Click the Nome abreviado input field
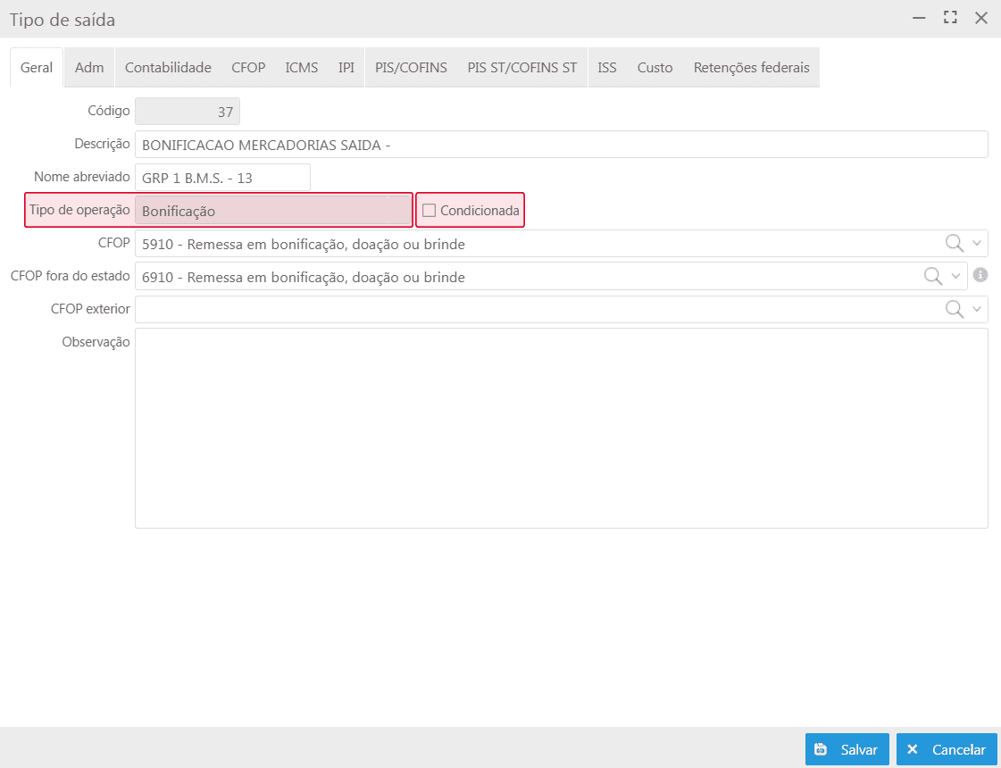 222,178
